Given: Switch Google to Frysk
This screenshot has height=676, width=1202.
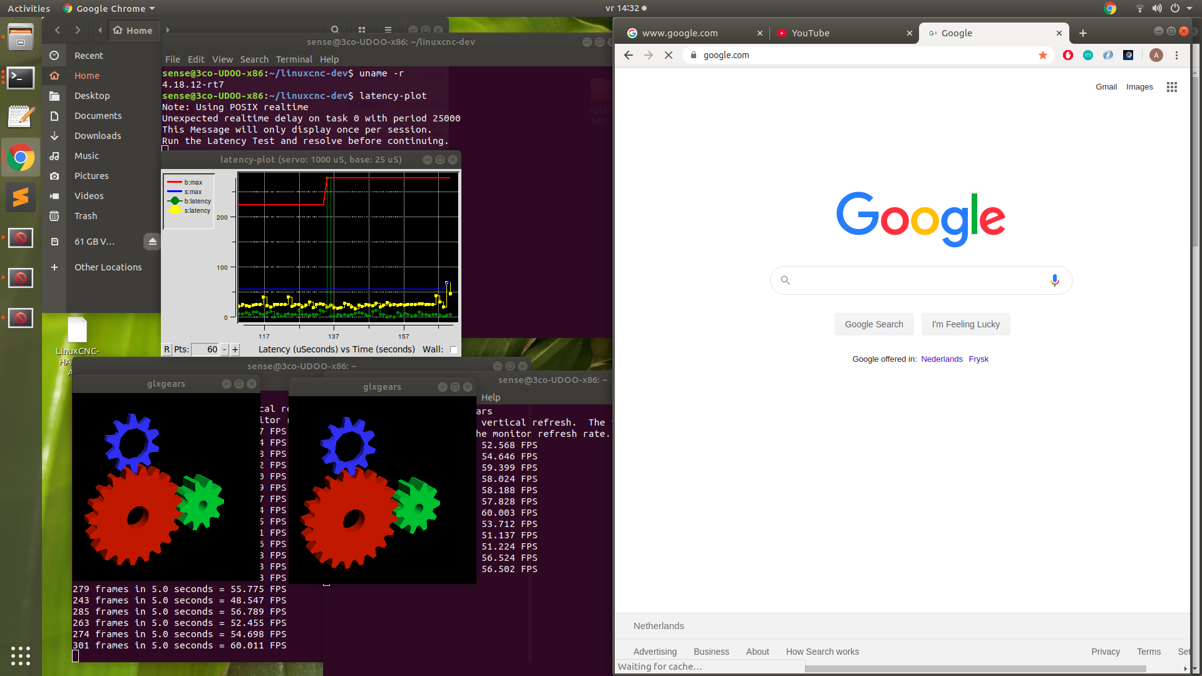Looking at the screenshot, I should coord(979,359).
